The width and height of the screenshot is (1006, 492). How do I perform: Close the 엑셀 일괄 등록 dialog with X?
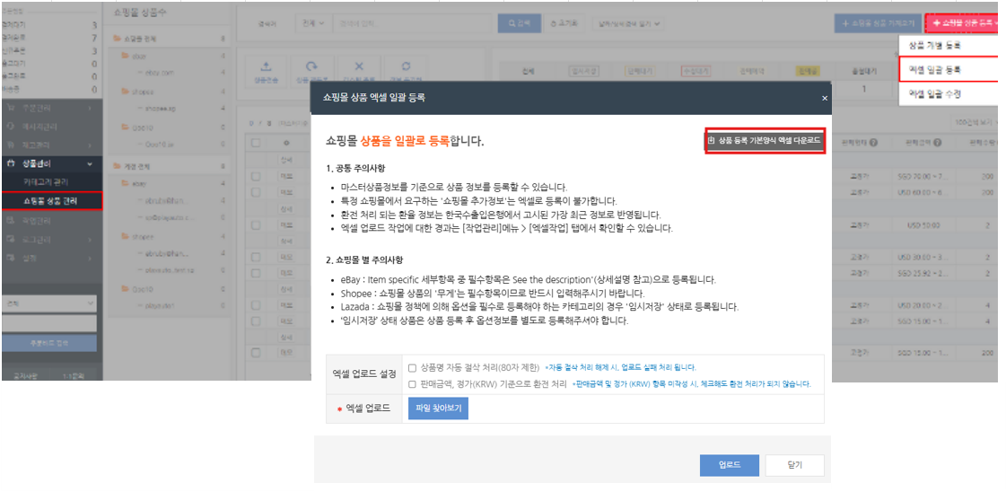click(825, 98)
